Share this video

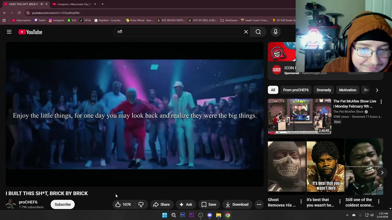point(161,204)
